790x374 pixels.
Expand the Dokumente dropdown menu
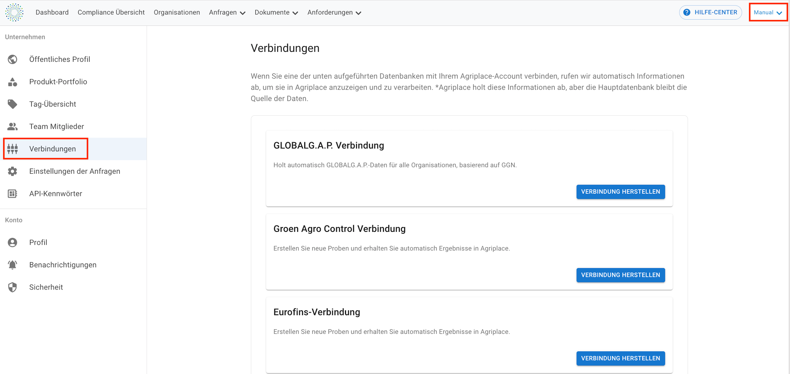276,13
